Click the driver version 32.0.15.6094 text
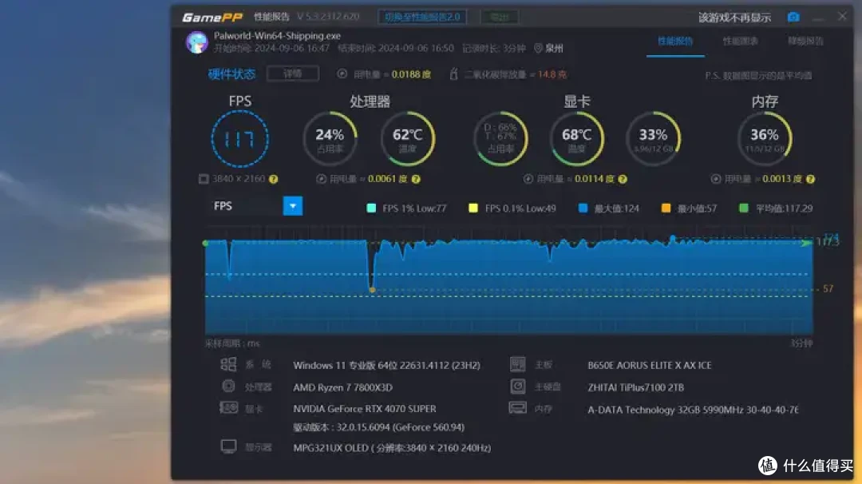This screenshot has width=862, height=484. [x=379, y=427]
